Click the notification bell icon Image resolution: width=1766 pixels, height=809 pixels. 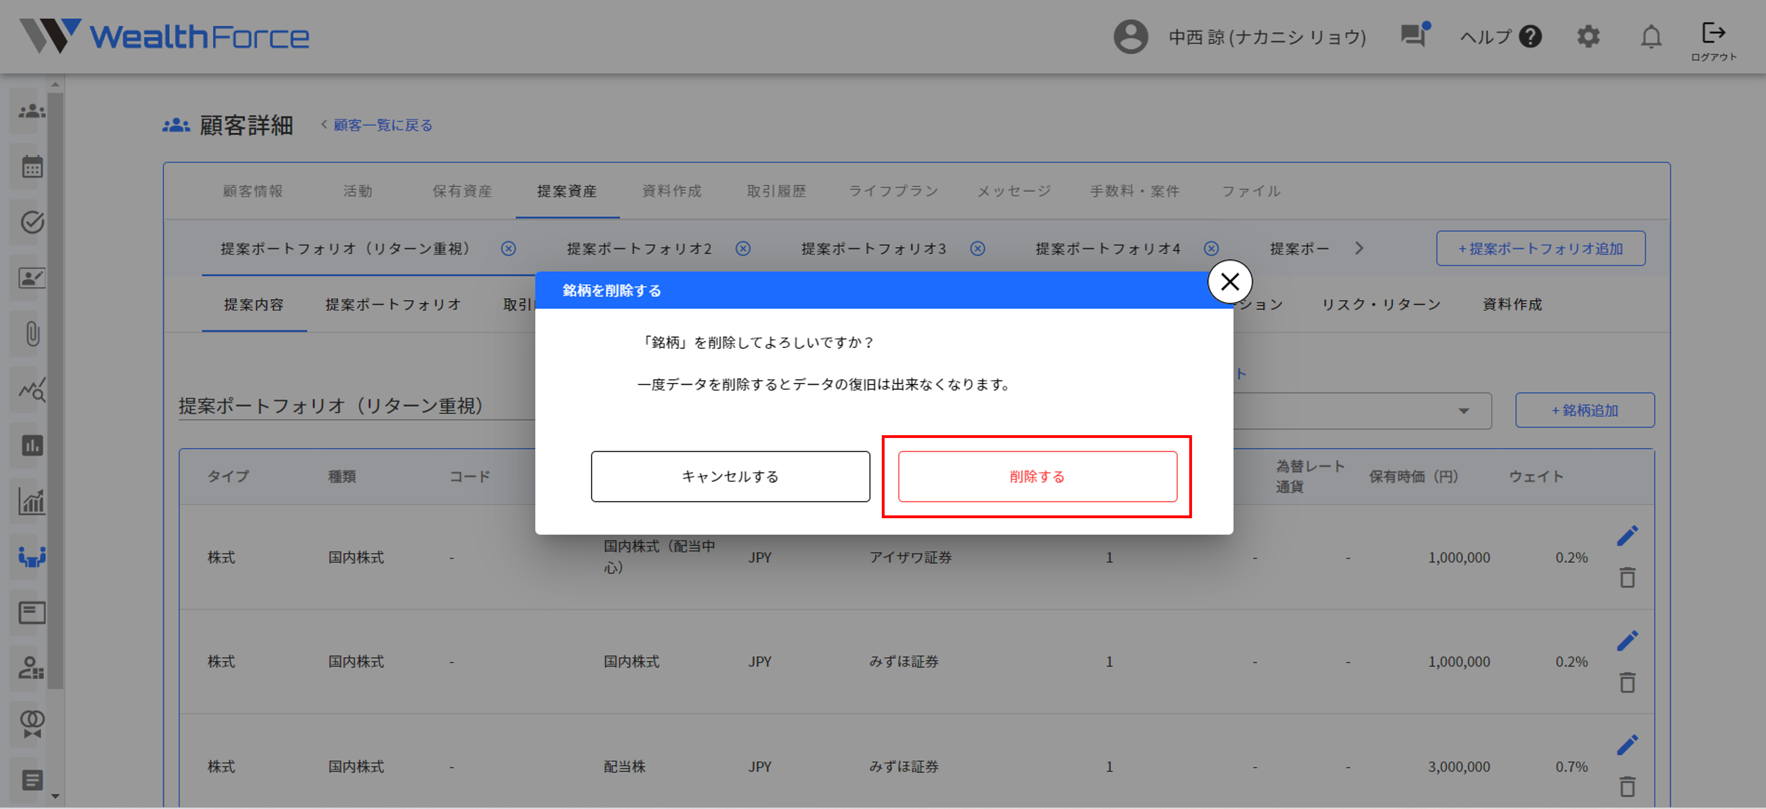coord(1652,37)
